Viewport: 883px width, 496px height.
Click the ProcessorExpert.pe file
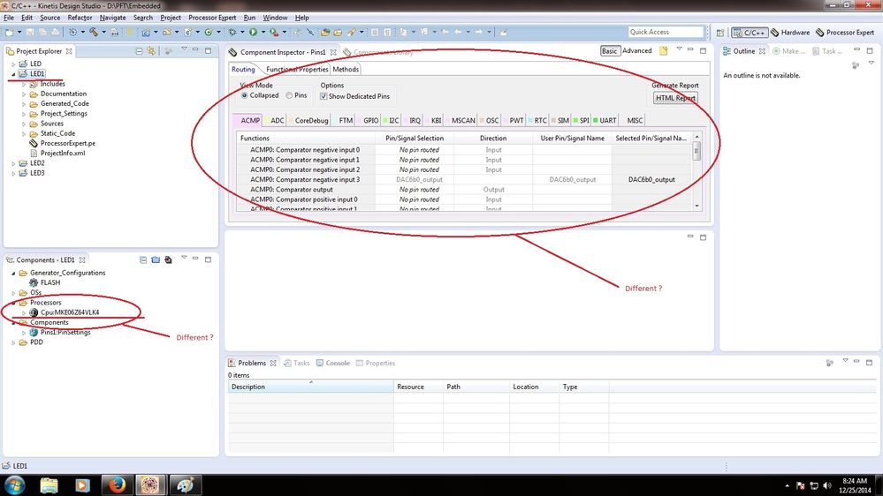click(63, 143)
